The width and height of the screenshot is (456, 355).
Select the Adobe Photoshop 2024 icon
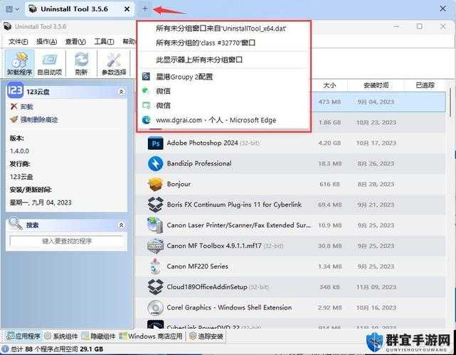[155, 143]
